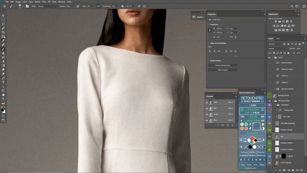Click the Whitening button in RetouchPro
Viewport: 307px width, 173px height.
(x=260, y=155)
